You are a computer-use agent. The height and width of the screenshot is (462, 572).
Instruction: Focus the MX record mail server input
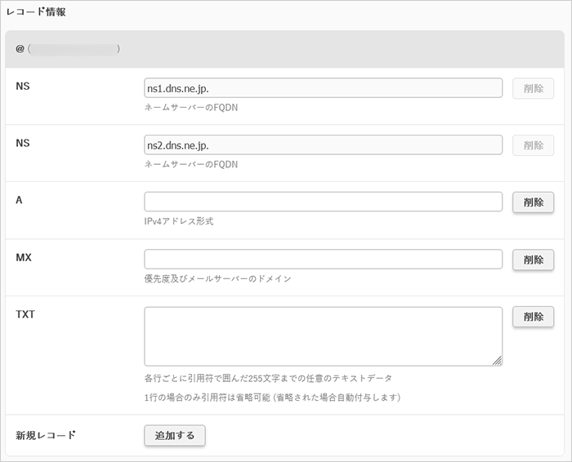pyautogui.click(x=323, y=259)
